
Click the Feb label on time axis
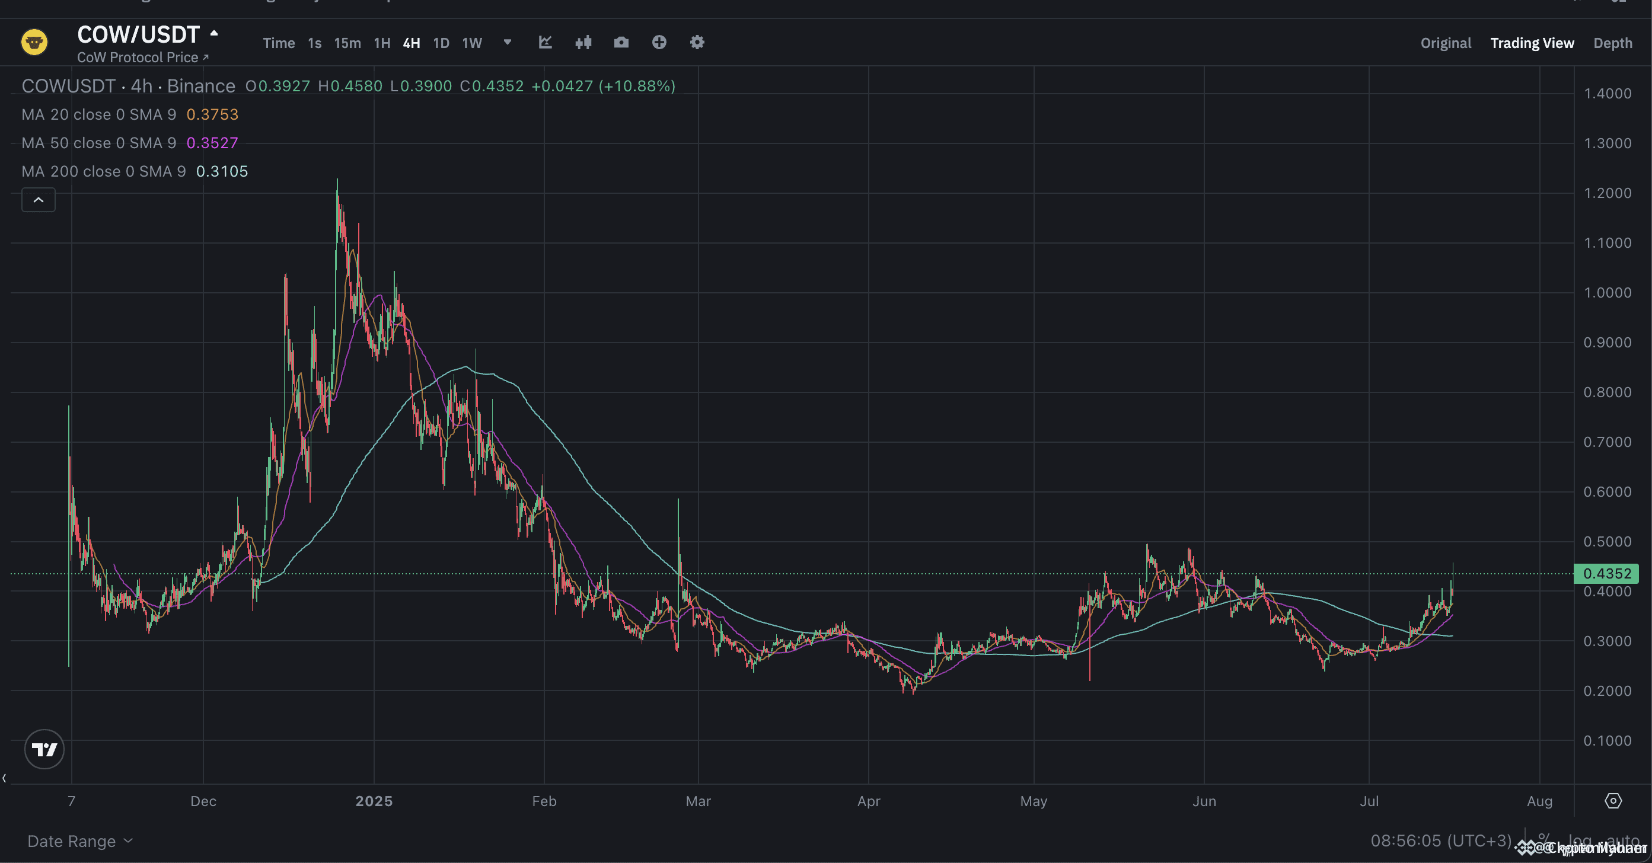(544, 801)
